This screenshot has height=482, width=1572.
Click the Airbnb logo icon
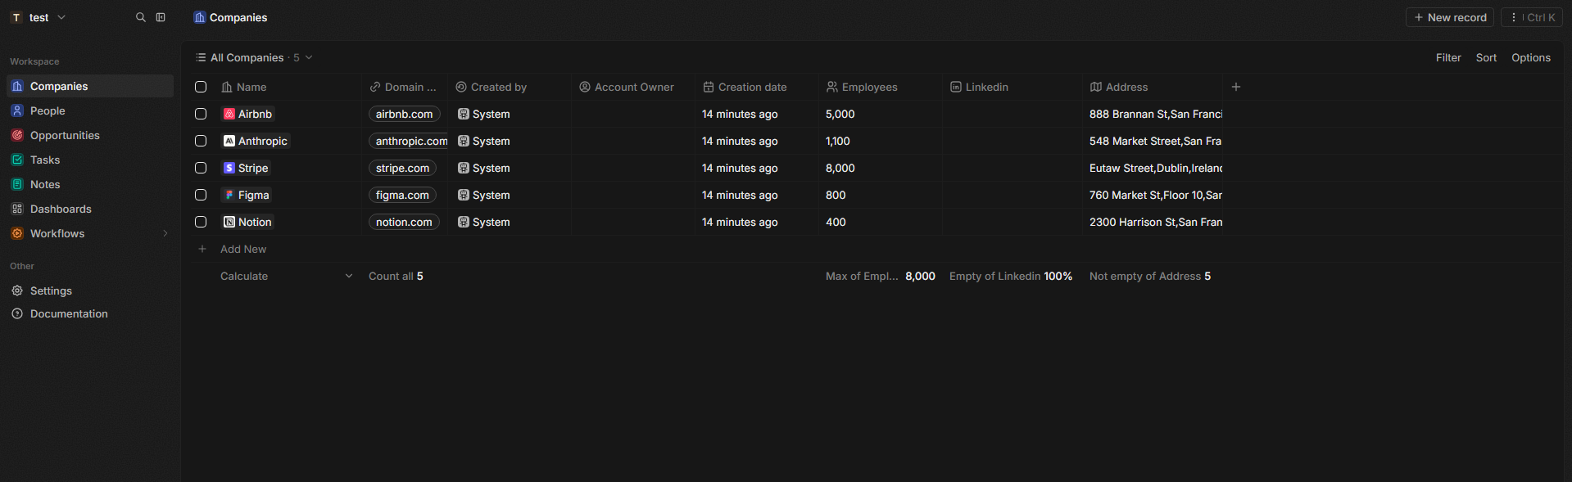(229, 114)
